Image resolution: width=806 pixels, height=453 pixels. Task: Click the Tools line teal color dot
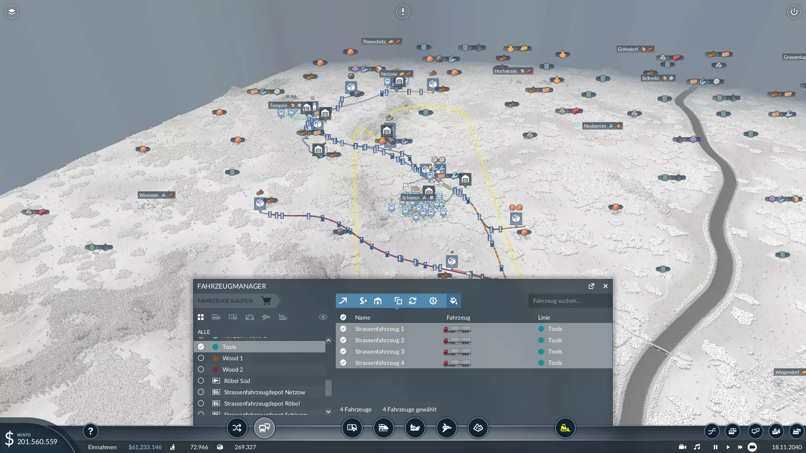[215, 347]
